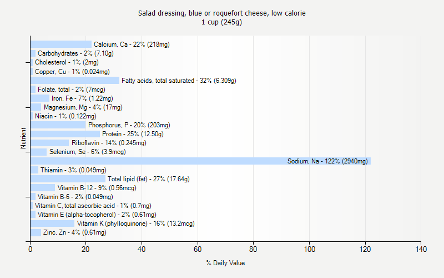Viewport: 444px width, 278px height.
Task: Select the Iron, Fe bar
Action: (40, 98)
